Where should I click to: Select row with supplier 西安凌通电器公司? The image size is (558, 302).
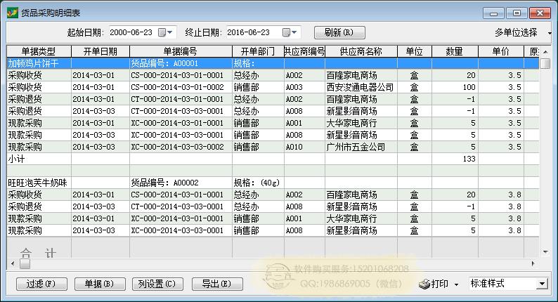[x=359, y=87]
